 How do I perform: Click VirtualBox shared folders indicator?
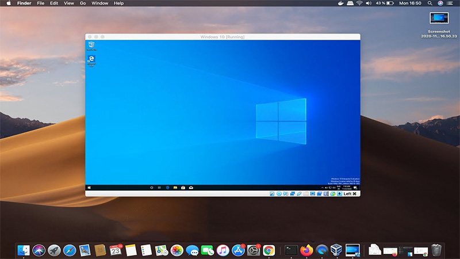[x=306, y=194]
